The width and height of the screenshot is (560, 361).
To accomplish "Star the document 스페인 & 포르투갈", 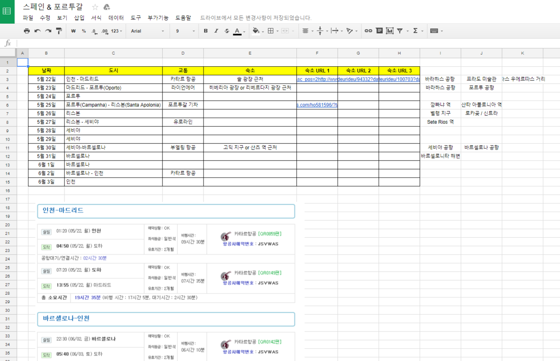I will pyautogui.click(x=95, y=7).
